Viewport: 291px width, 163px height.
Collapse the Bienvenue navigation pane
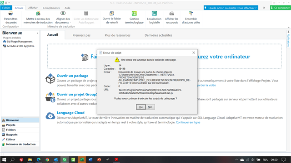pyautogui.click(x=37, y=33)
